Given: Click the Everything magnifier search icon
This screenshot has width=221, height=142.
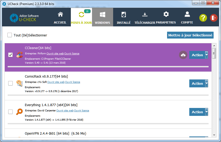Looking at the screenshot, I should [19, 112].
